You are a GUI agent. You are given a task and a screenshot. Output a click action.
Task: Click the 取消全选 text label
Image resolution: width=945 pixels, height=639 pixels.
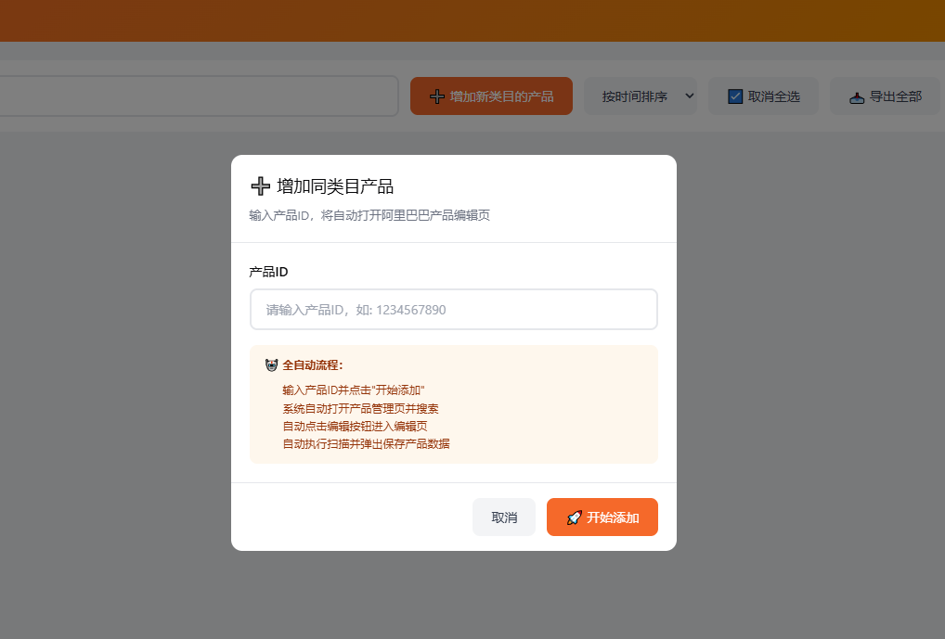(774, 96)
